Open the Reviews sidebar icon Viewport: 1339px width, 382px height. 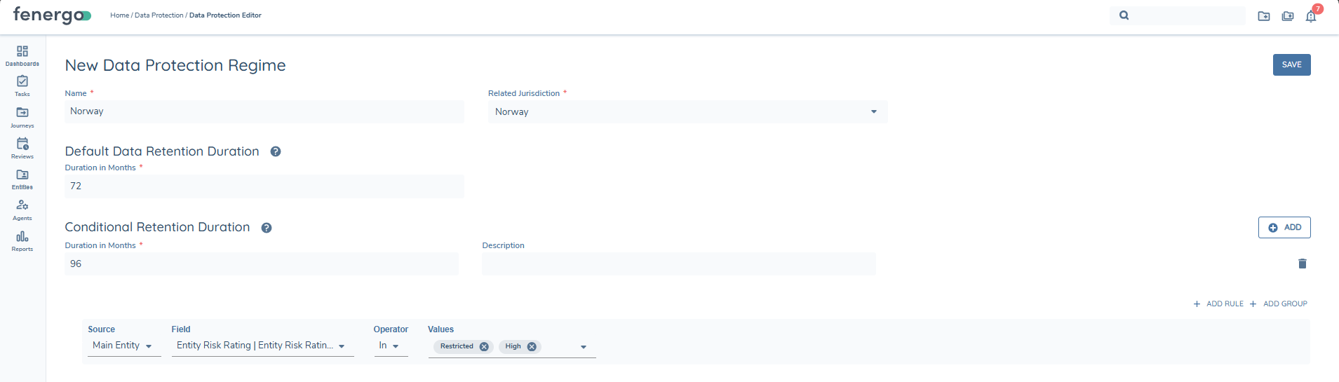coord(22,147)
